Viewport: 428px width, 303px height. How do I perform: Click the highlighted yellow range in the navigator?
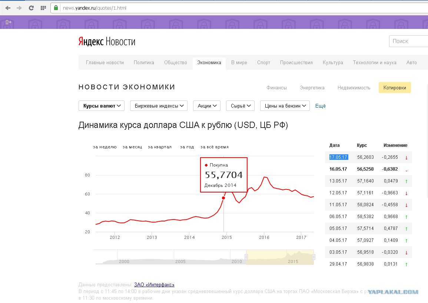coord(280,257)
